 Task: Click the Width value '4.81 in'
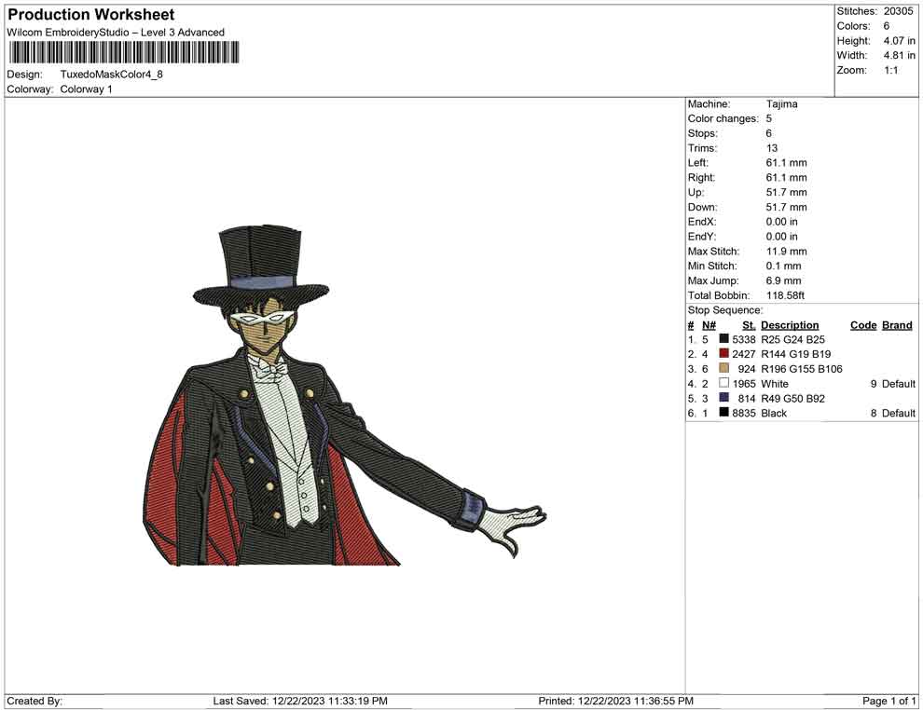pos(899,55)
